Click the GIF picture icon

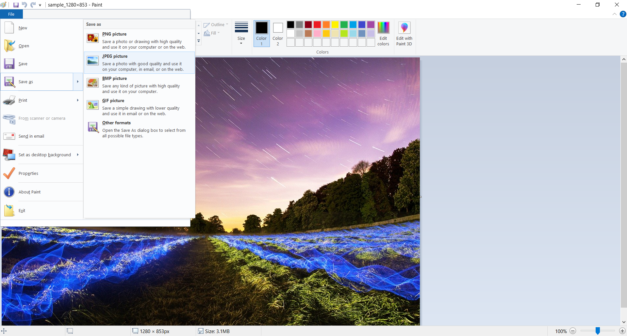coord(93,105)
